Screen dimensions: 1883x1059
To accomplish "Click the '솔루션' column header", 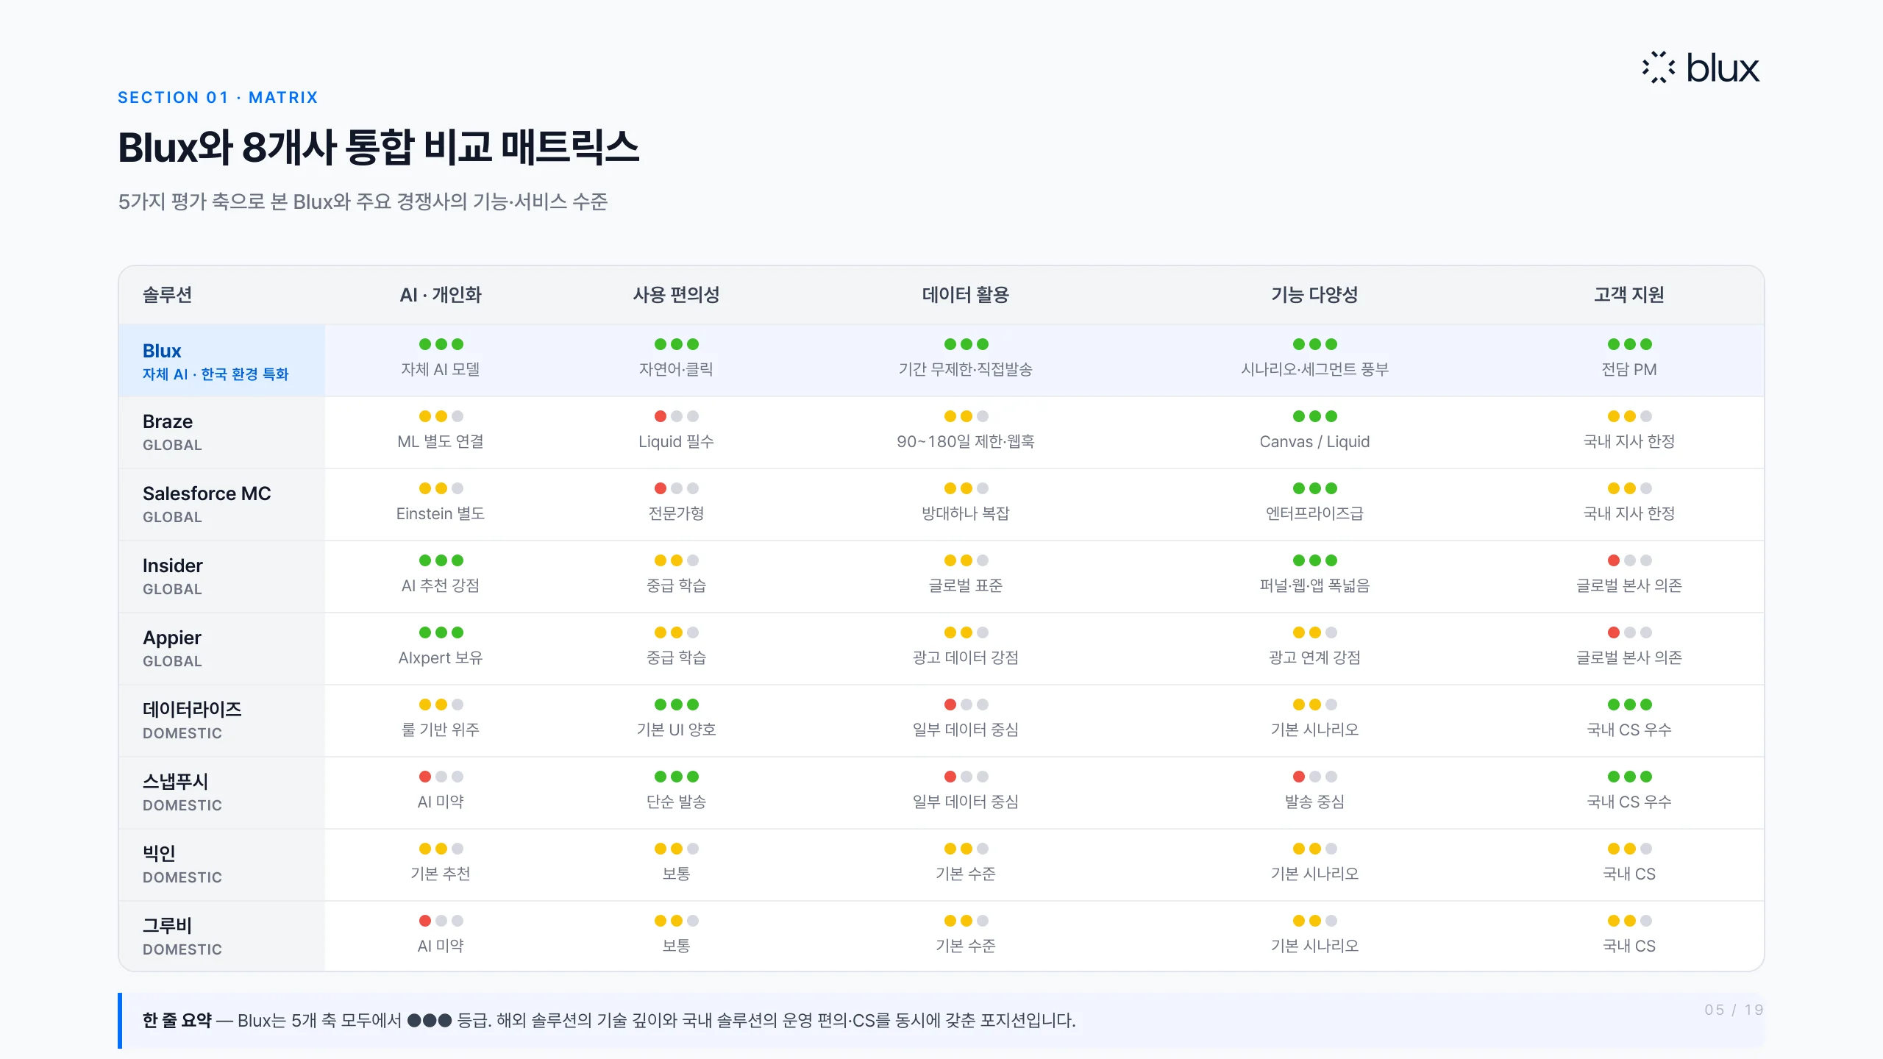I will [167, 295].
